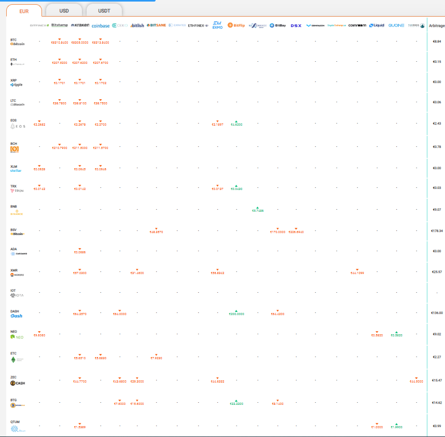This screenshot has width=445, height=437.
Task: Open BSV arbitrage value €178.34
Action: 437,231
